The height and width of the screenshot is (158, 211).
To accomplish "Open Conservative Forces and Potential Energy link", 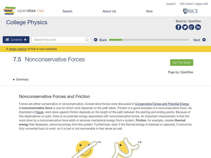I will pos(162,104).
